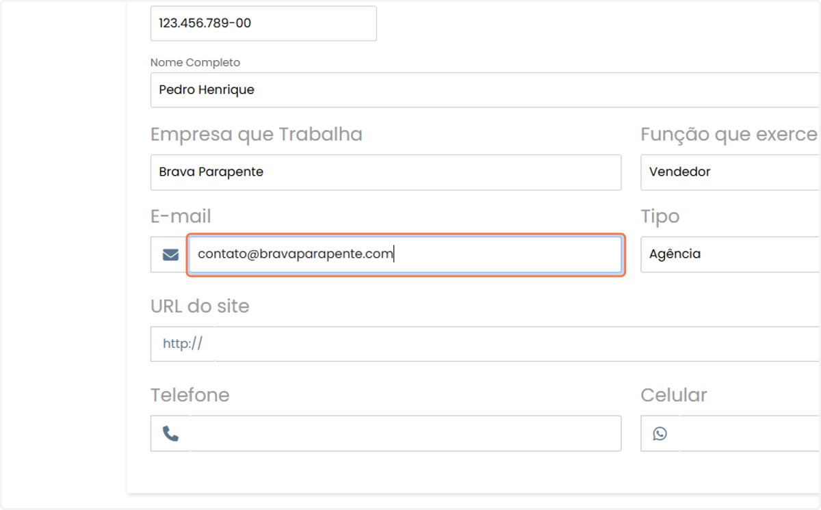Focus the Celular input field
The image size is (821, 510).
point(749,433)
